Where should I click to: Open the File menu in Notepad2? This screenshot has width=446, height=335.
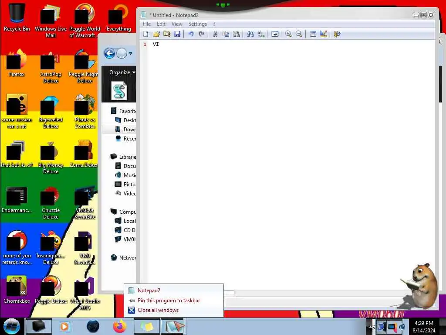pos(147,24)
